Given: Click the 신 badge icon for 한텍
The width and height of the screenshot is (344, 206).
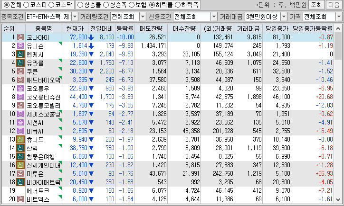Looking at the screenshot, I should coord(20,148).
